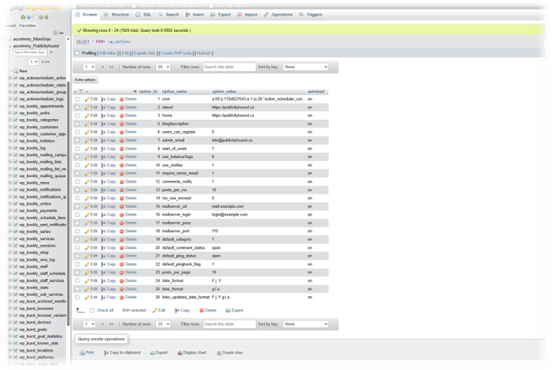Open the top Number of rows dropdown
Image resolution: width=552 pixels, height=370 pixels.
coord(163,67)
